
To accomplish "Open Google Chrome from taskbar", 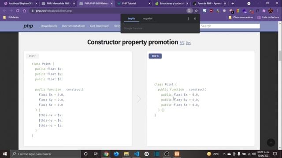I will click(x=106, y=154).
